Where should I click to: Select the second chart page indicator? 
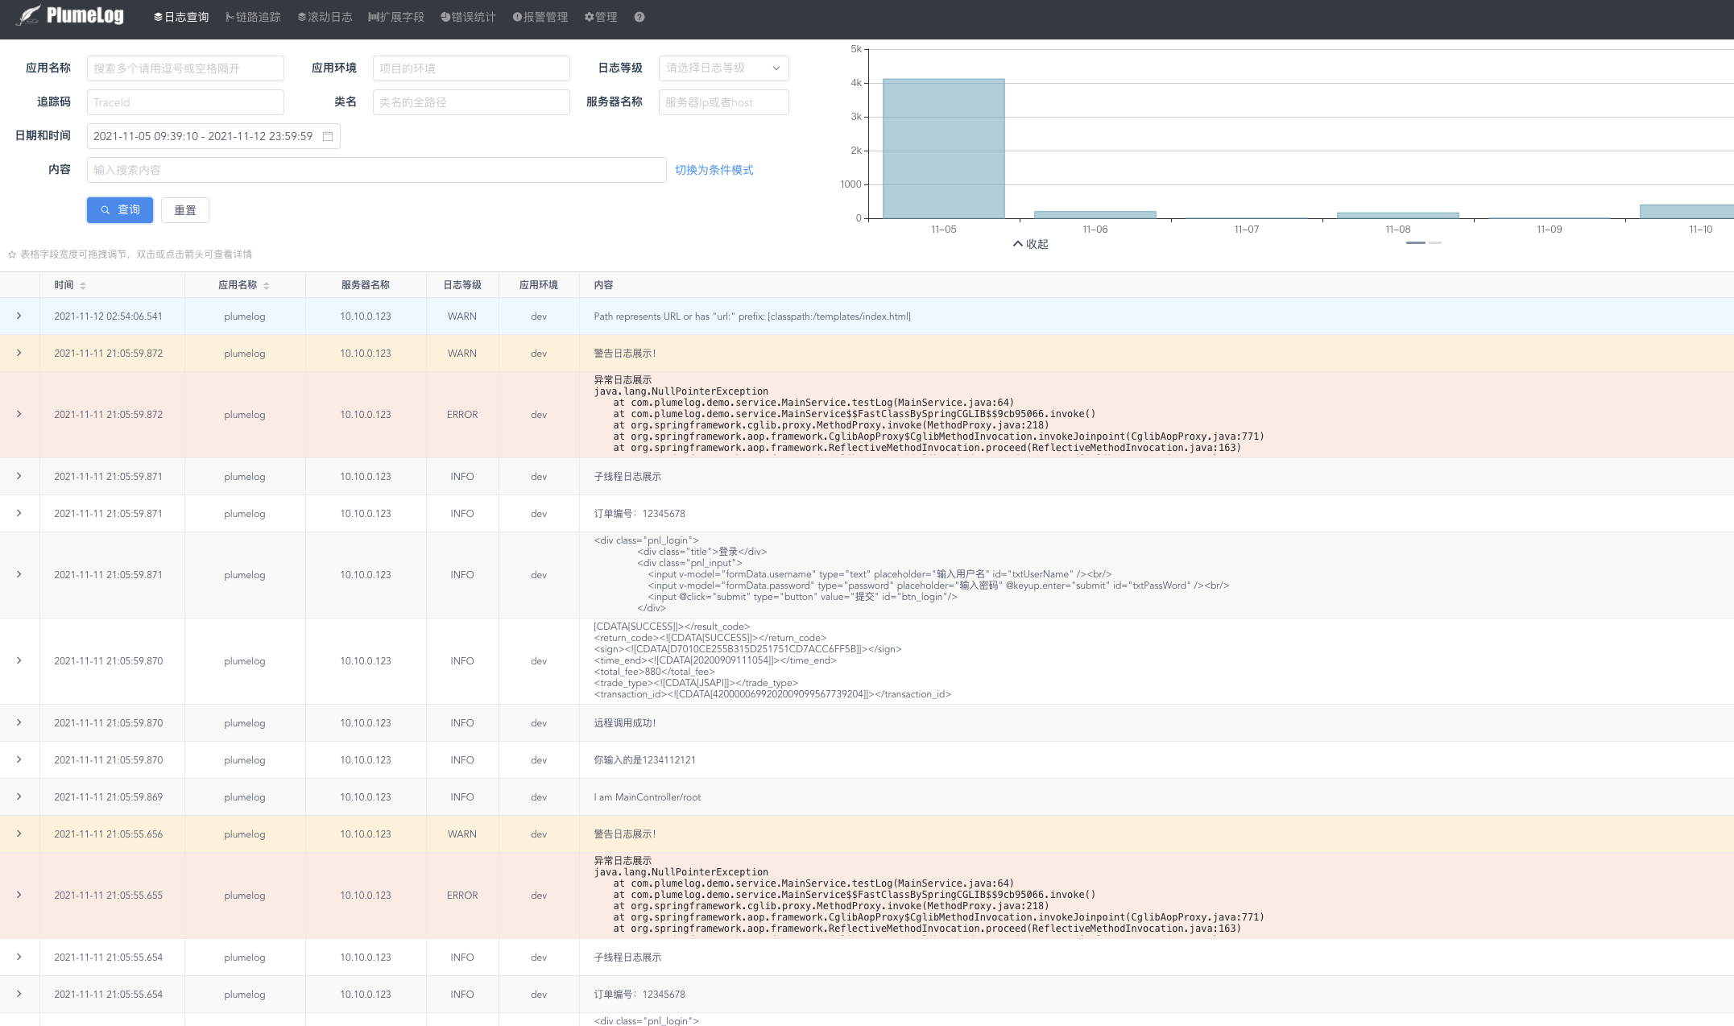[1434, 242]
